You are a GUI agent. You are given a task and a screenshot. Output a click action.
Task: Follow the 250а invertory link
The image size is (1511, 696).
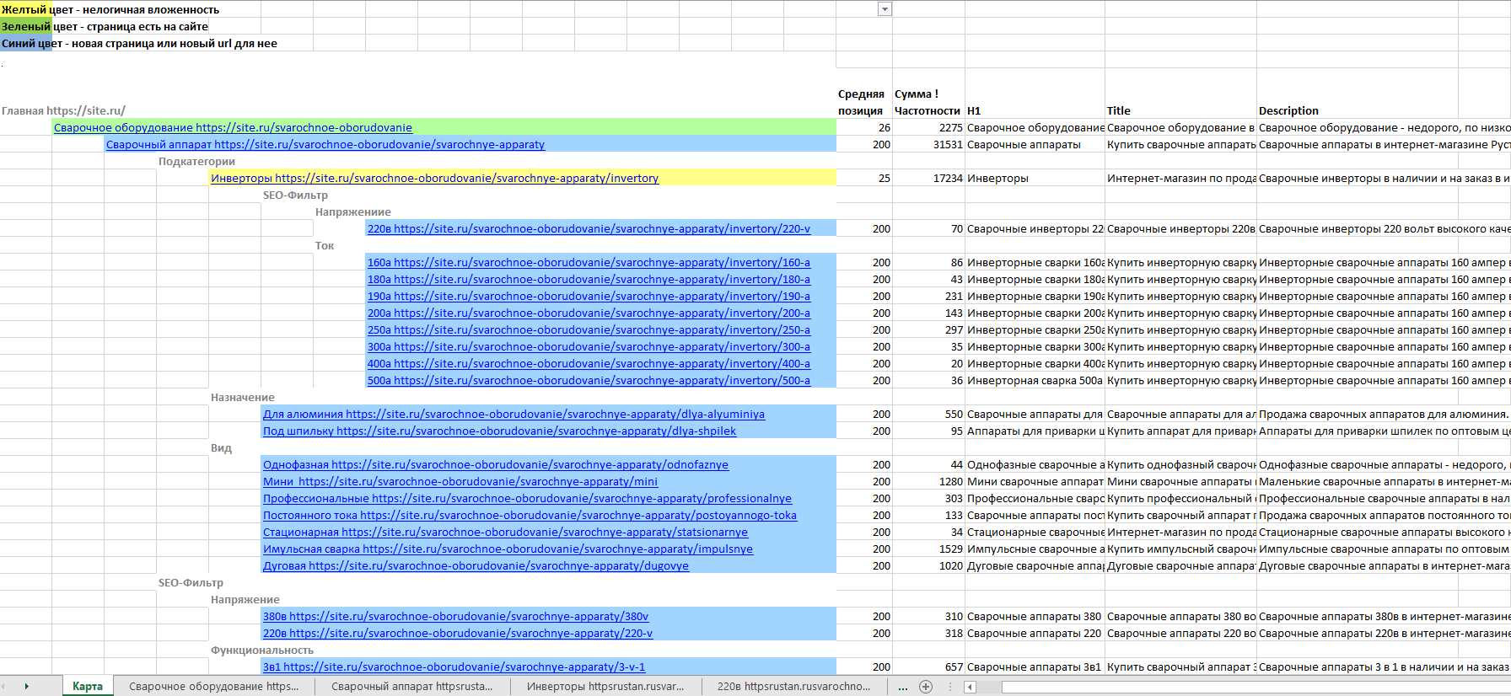coord(589,330)
